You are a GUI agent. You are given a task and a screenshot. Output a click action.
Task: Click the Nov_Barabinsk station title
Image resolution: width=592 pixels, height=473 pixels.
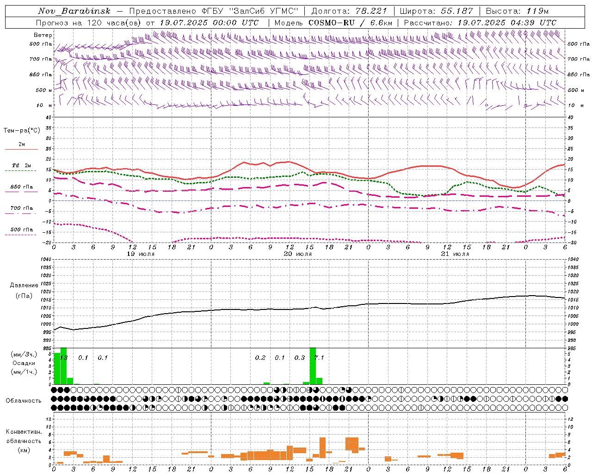tap(74, 11)
